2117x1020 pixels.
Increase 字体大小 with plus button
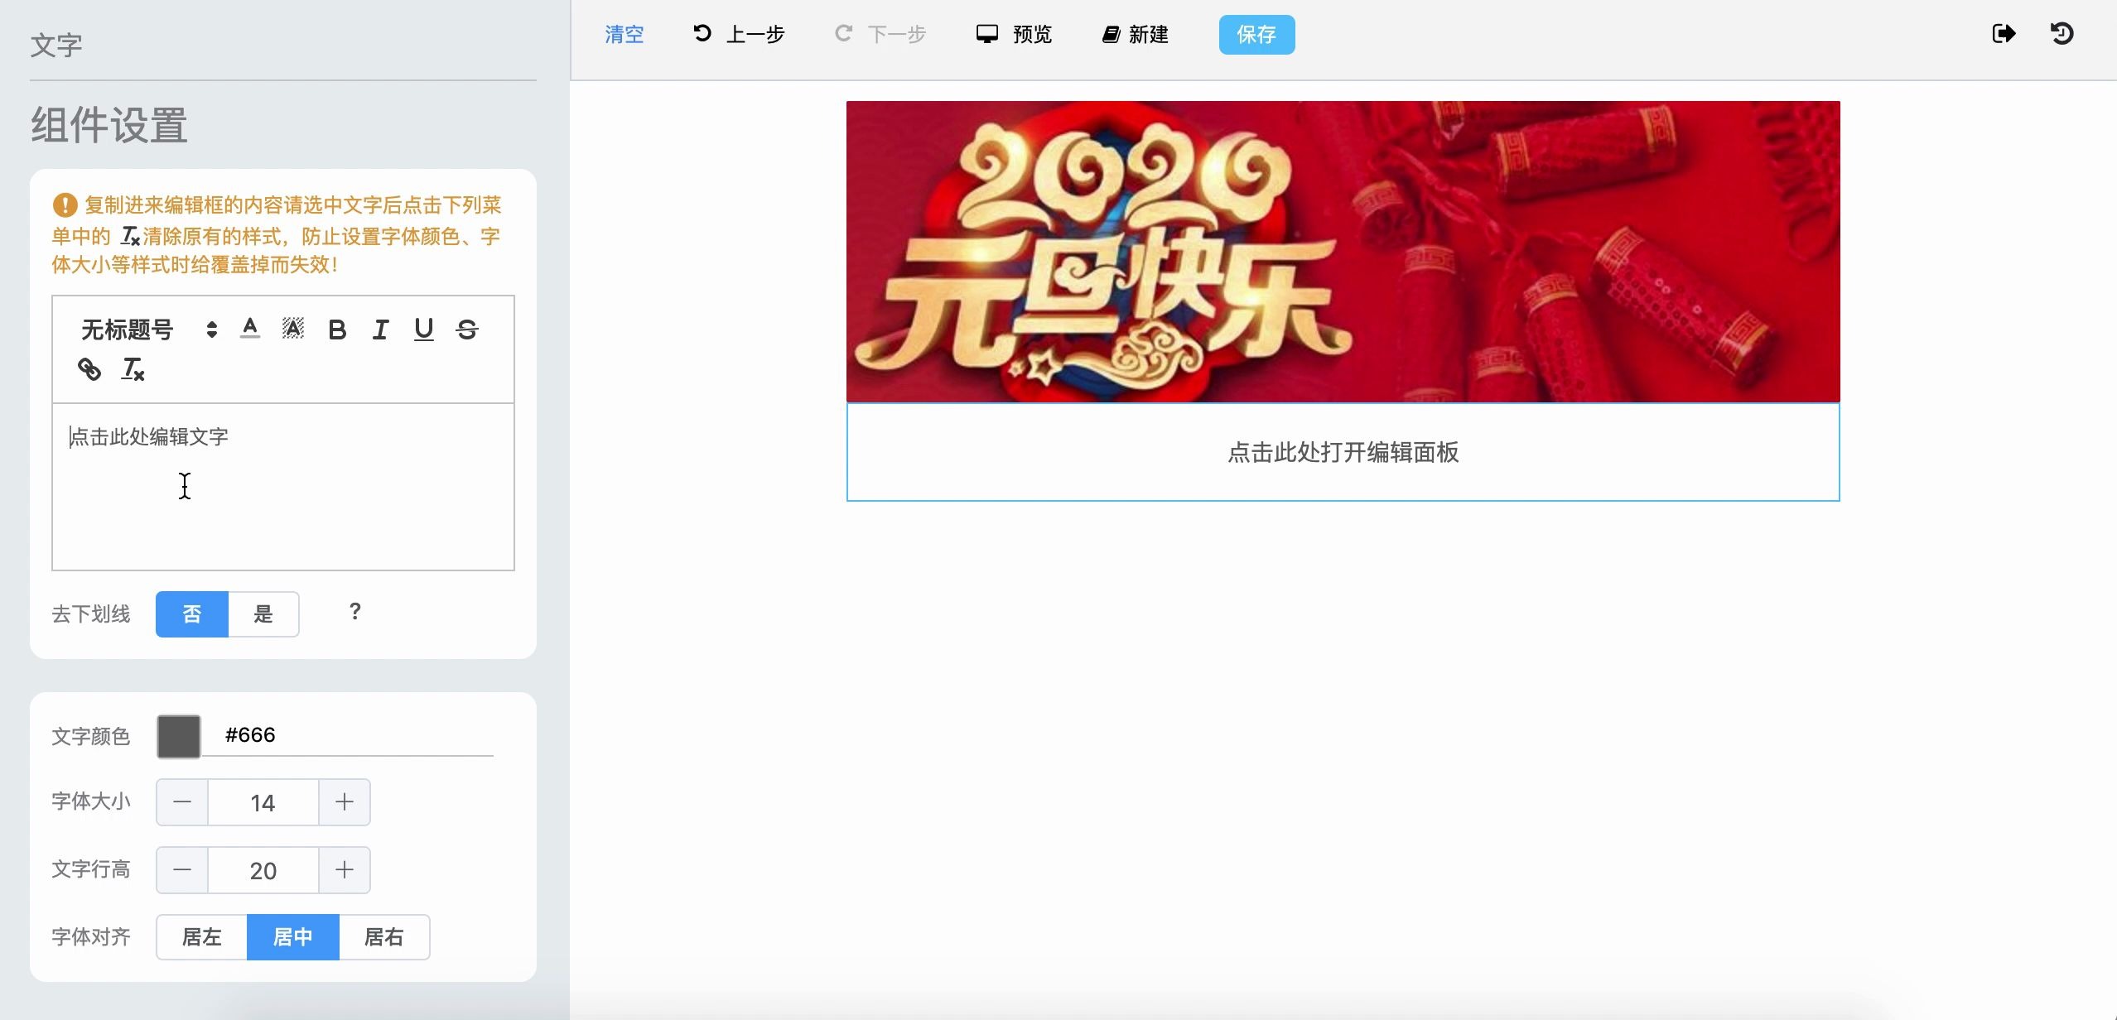(345, 802)
